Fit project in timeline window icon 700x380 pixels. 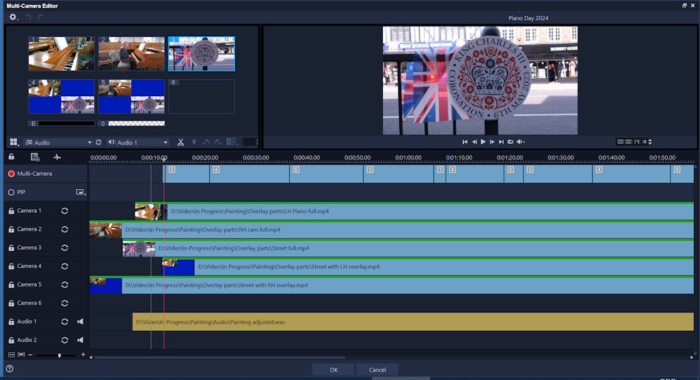pyautogui.click(x=12, y=355)
